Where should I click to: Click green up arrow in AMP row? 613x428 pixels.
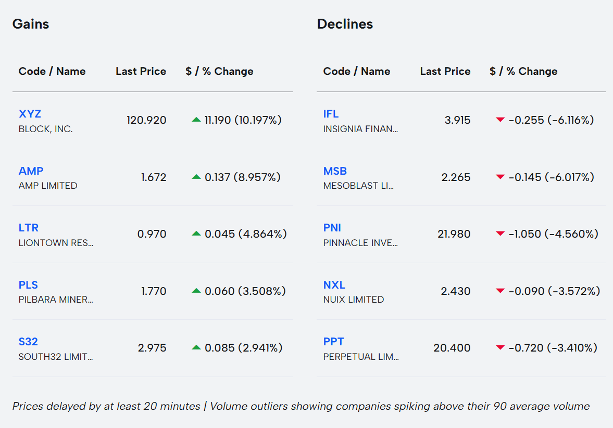tap(196, 177)
